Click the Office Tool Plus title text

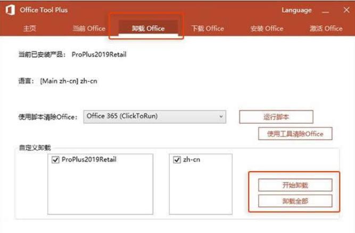point(44,10)
